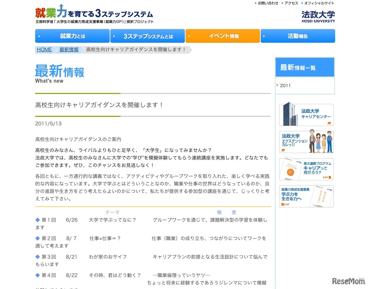The width and height of the screenshot is (370, 289).
Task: Click the ReseMom watermark logo
Action: (348, 281)
